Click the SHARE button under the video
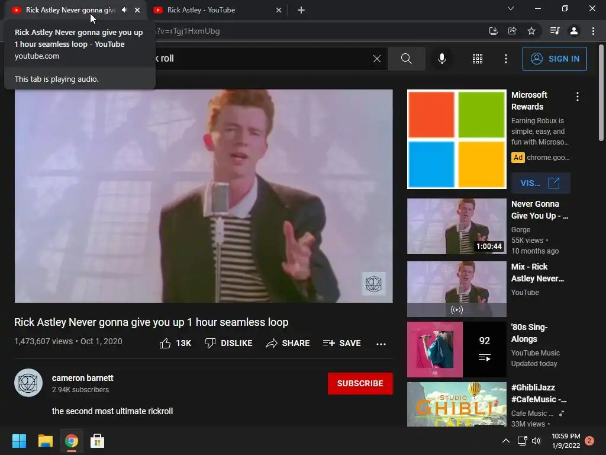Screen dimensions: 606x455 [x=288, y=343]
